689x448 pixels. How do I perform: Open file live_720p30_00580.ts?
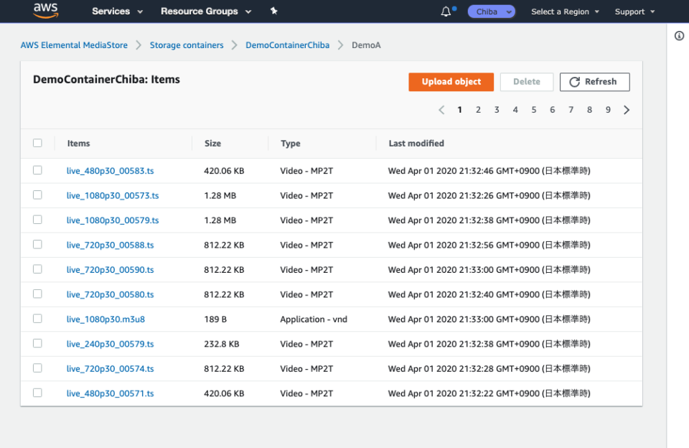tap(111, 294)
